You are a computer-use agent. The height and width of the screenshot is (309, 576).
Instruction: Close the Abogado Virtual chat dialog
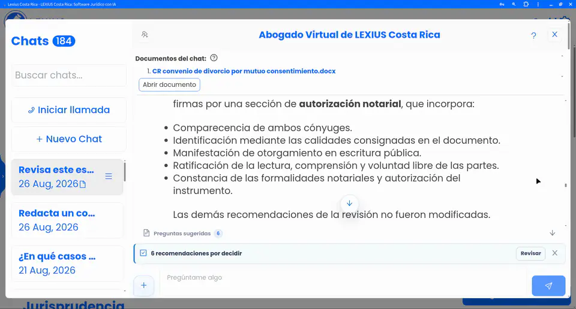[x=554, y=35]
